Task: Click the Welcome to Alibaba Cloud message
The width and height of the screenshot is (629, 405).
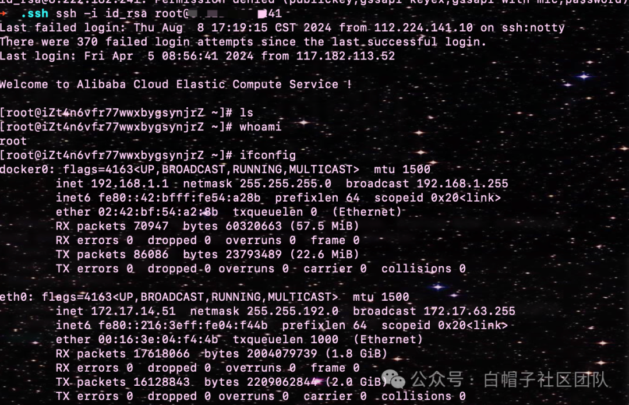Action: click(x=176, y=84)
